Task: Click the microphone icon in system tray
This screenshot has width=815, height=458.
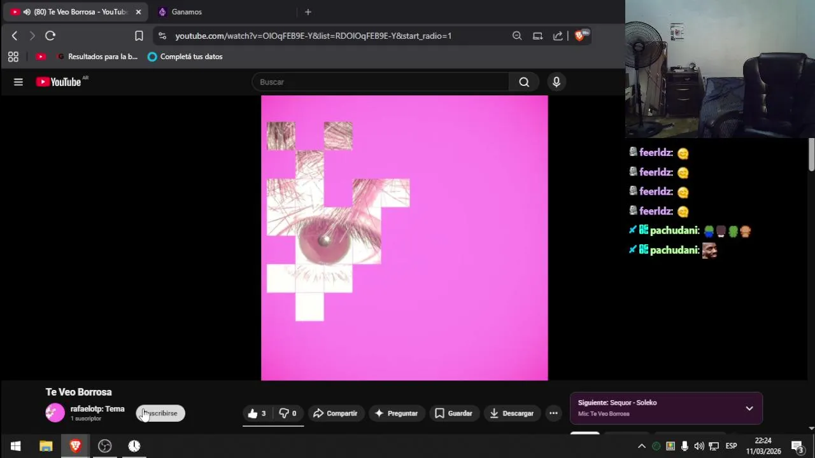Action: pyautogui.click(x=684, y=446)
